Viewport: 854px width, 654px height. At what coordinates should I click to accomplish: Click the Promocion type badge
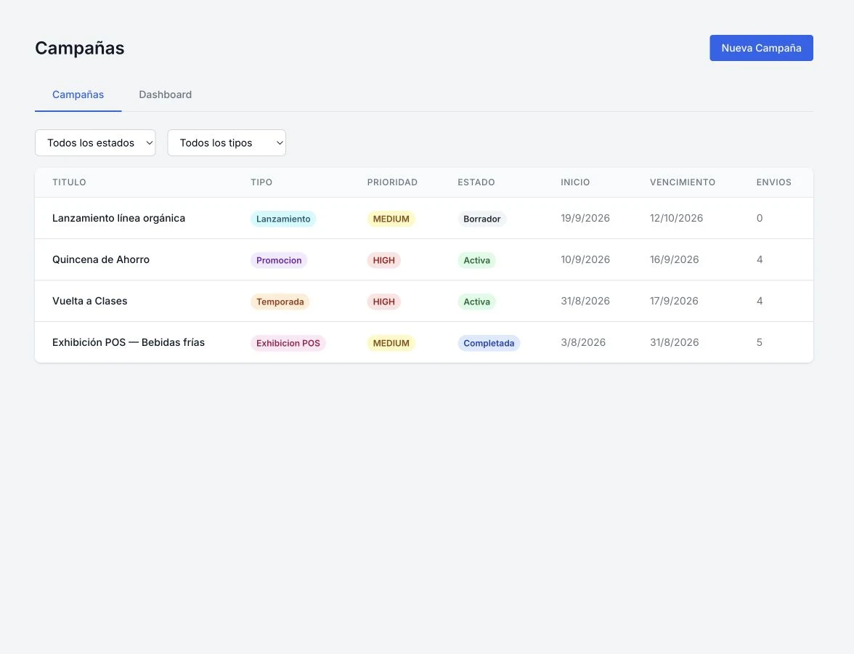[x=279, y=260]
